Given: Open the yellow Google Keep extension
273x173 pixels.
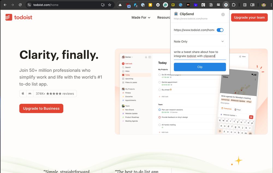Looking at the screenshot, I should pyautogui.click(x=150, y=5).
